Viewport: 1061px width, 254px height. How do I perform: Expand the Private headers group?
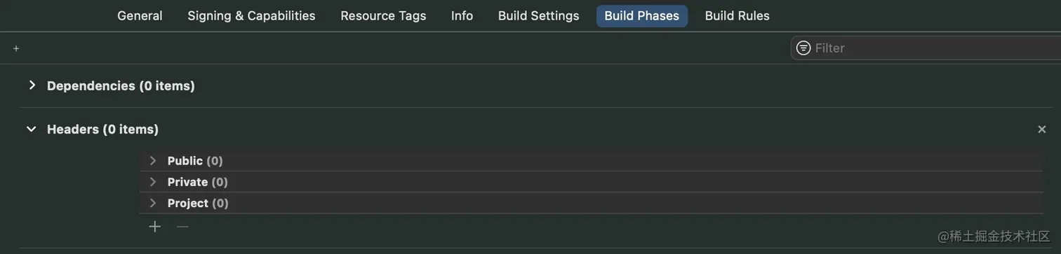click(152, 182)
